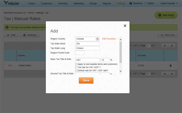Open the Orders menu
Image resolution: width=182 pixels, height=113 pixels.
point(32,3)
